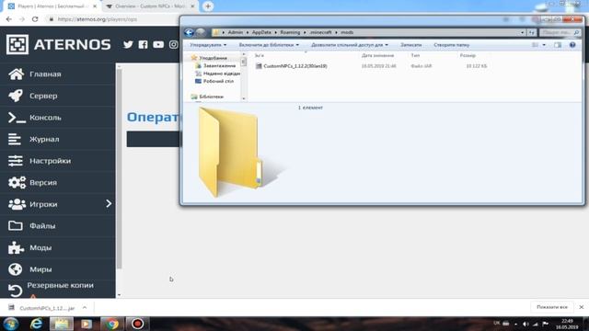The height and width of the screenshot is (331, 589).
Task: Click Створити папку button
Action: tap(452, 45)
